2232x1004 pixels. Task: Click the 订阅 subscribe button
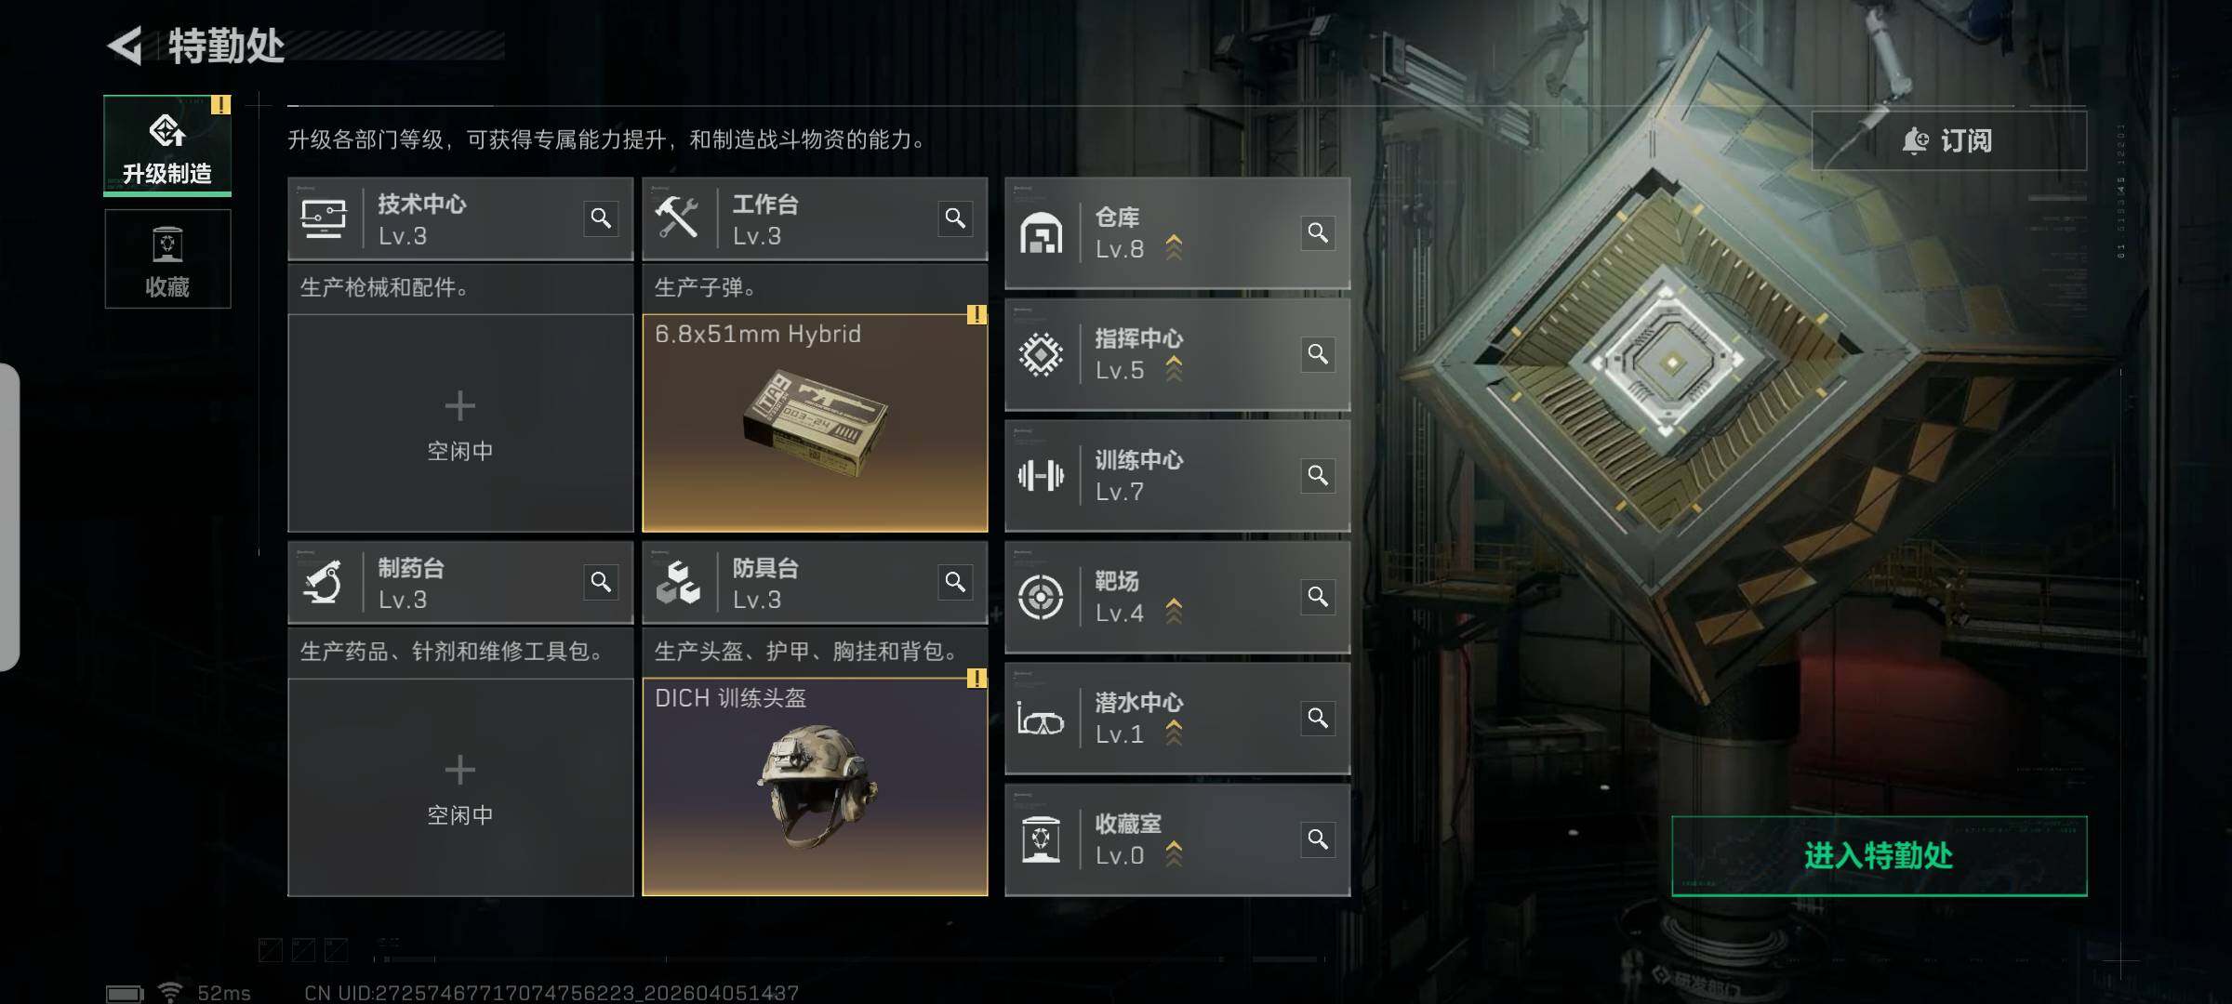[x=1949, y=140]
